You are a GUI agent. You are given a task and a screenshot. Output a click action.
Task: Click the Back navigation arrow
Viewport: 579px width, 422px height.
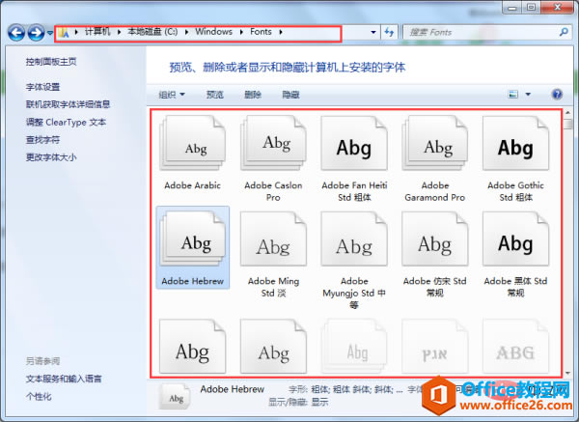16,33
